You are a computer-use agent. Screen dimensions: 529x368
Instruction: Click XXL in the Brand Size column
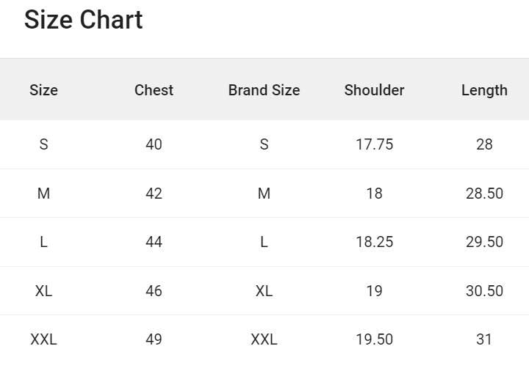coord(264,339)
